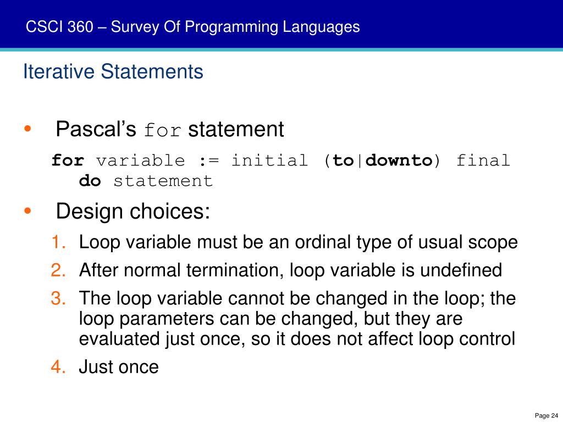Click the bold 'for' keyword in code
The height and width of the screenshot is (422, 563).
point(68,160)
